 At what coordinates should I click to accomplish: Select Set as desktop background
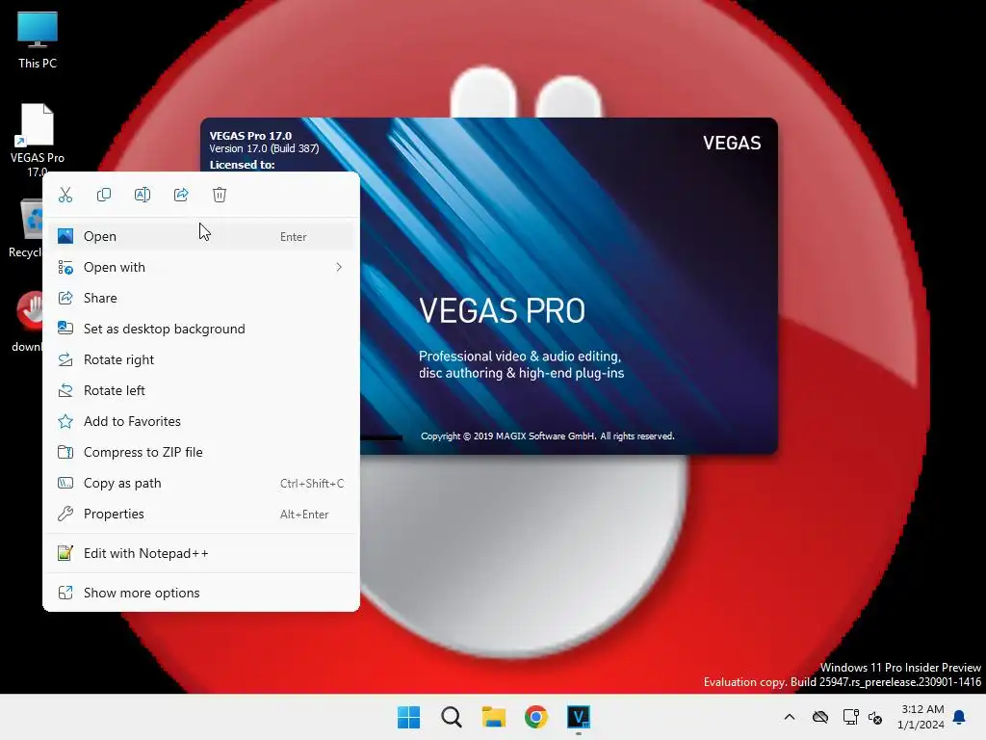pyautogui.click(x=201, y=329)
